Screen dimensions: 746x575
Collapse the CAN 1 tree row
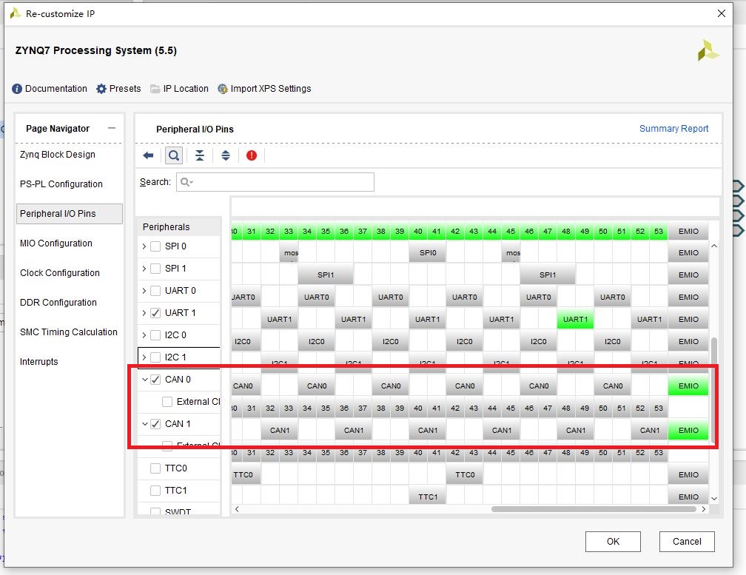(144, 424)
